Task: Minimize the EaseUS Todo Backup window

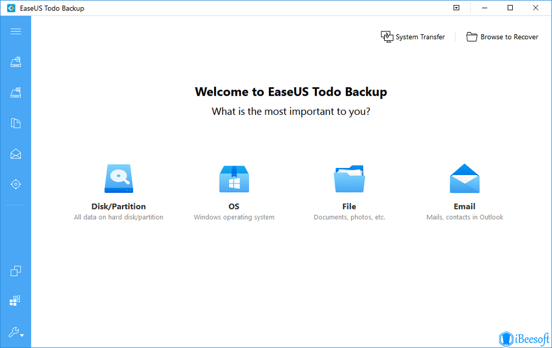Action: [485, 8]
